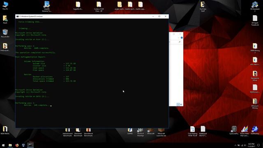Click the Windows Start button
The image size is (263, 148).
point(3,145)
